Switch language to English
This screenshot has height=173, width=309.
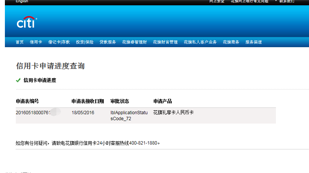22,1
